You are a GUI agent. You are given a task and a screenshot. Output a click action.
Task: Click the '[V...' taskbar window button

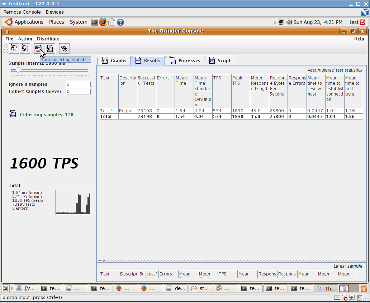[x=26, y=288]
